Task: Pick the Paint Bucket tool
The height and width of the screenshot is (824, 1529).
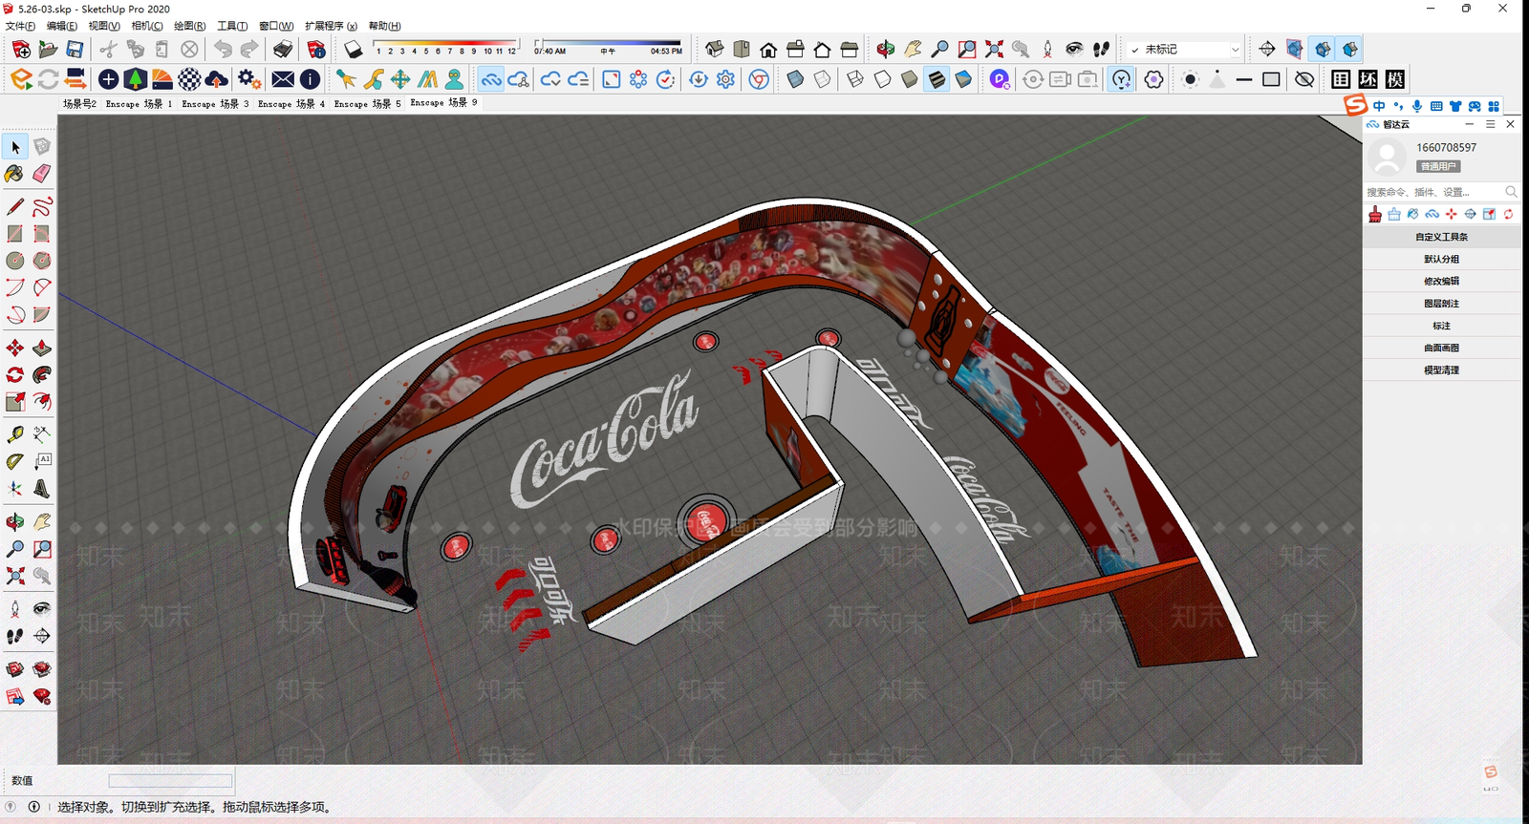Action: (14, 174)
